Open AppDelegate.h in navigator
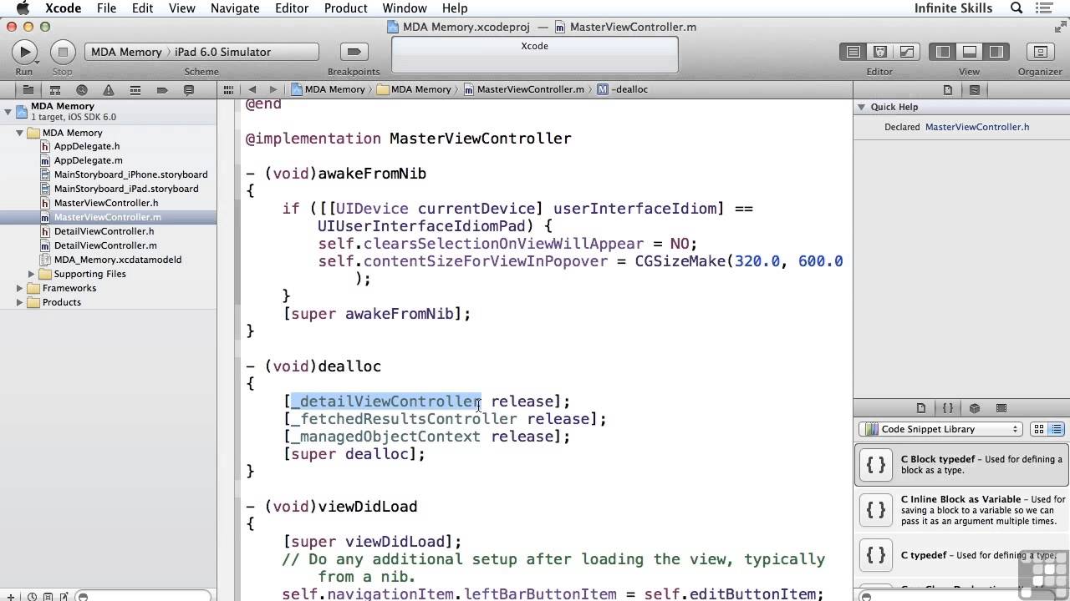The width and height of the screenshot is (1070, 601). 87,146
